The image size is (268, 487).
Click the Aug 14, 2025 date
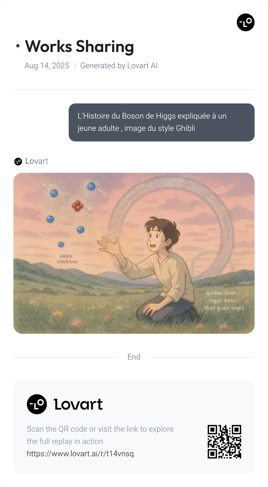coord(47,66)
